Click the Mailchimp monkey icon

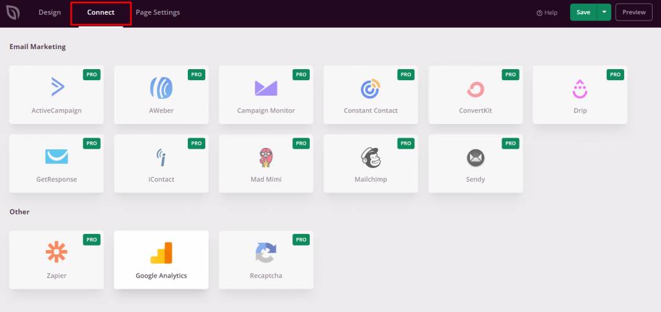pos(371,157)
